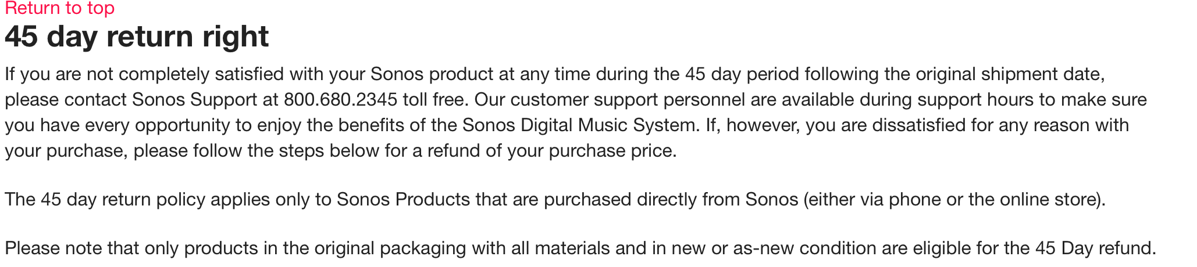Viewport: 1197px width, 267px height.
Task: Click '(either via phone or the online store)'
Action: [x=954, y=200]
